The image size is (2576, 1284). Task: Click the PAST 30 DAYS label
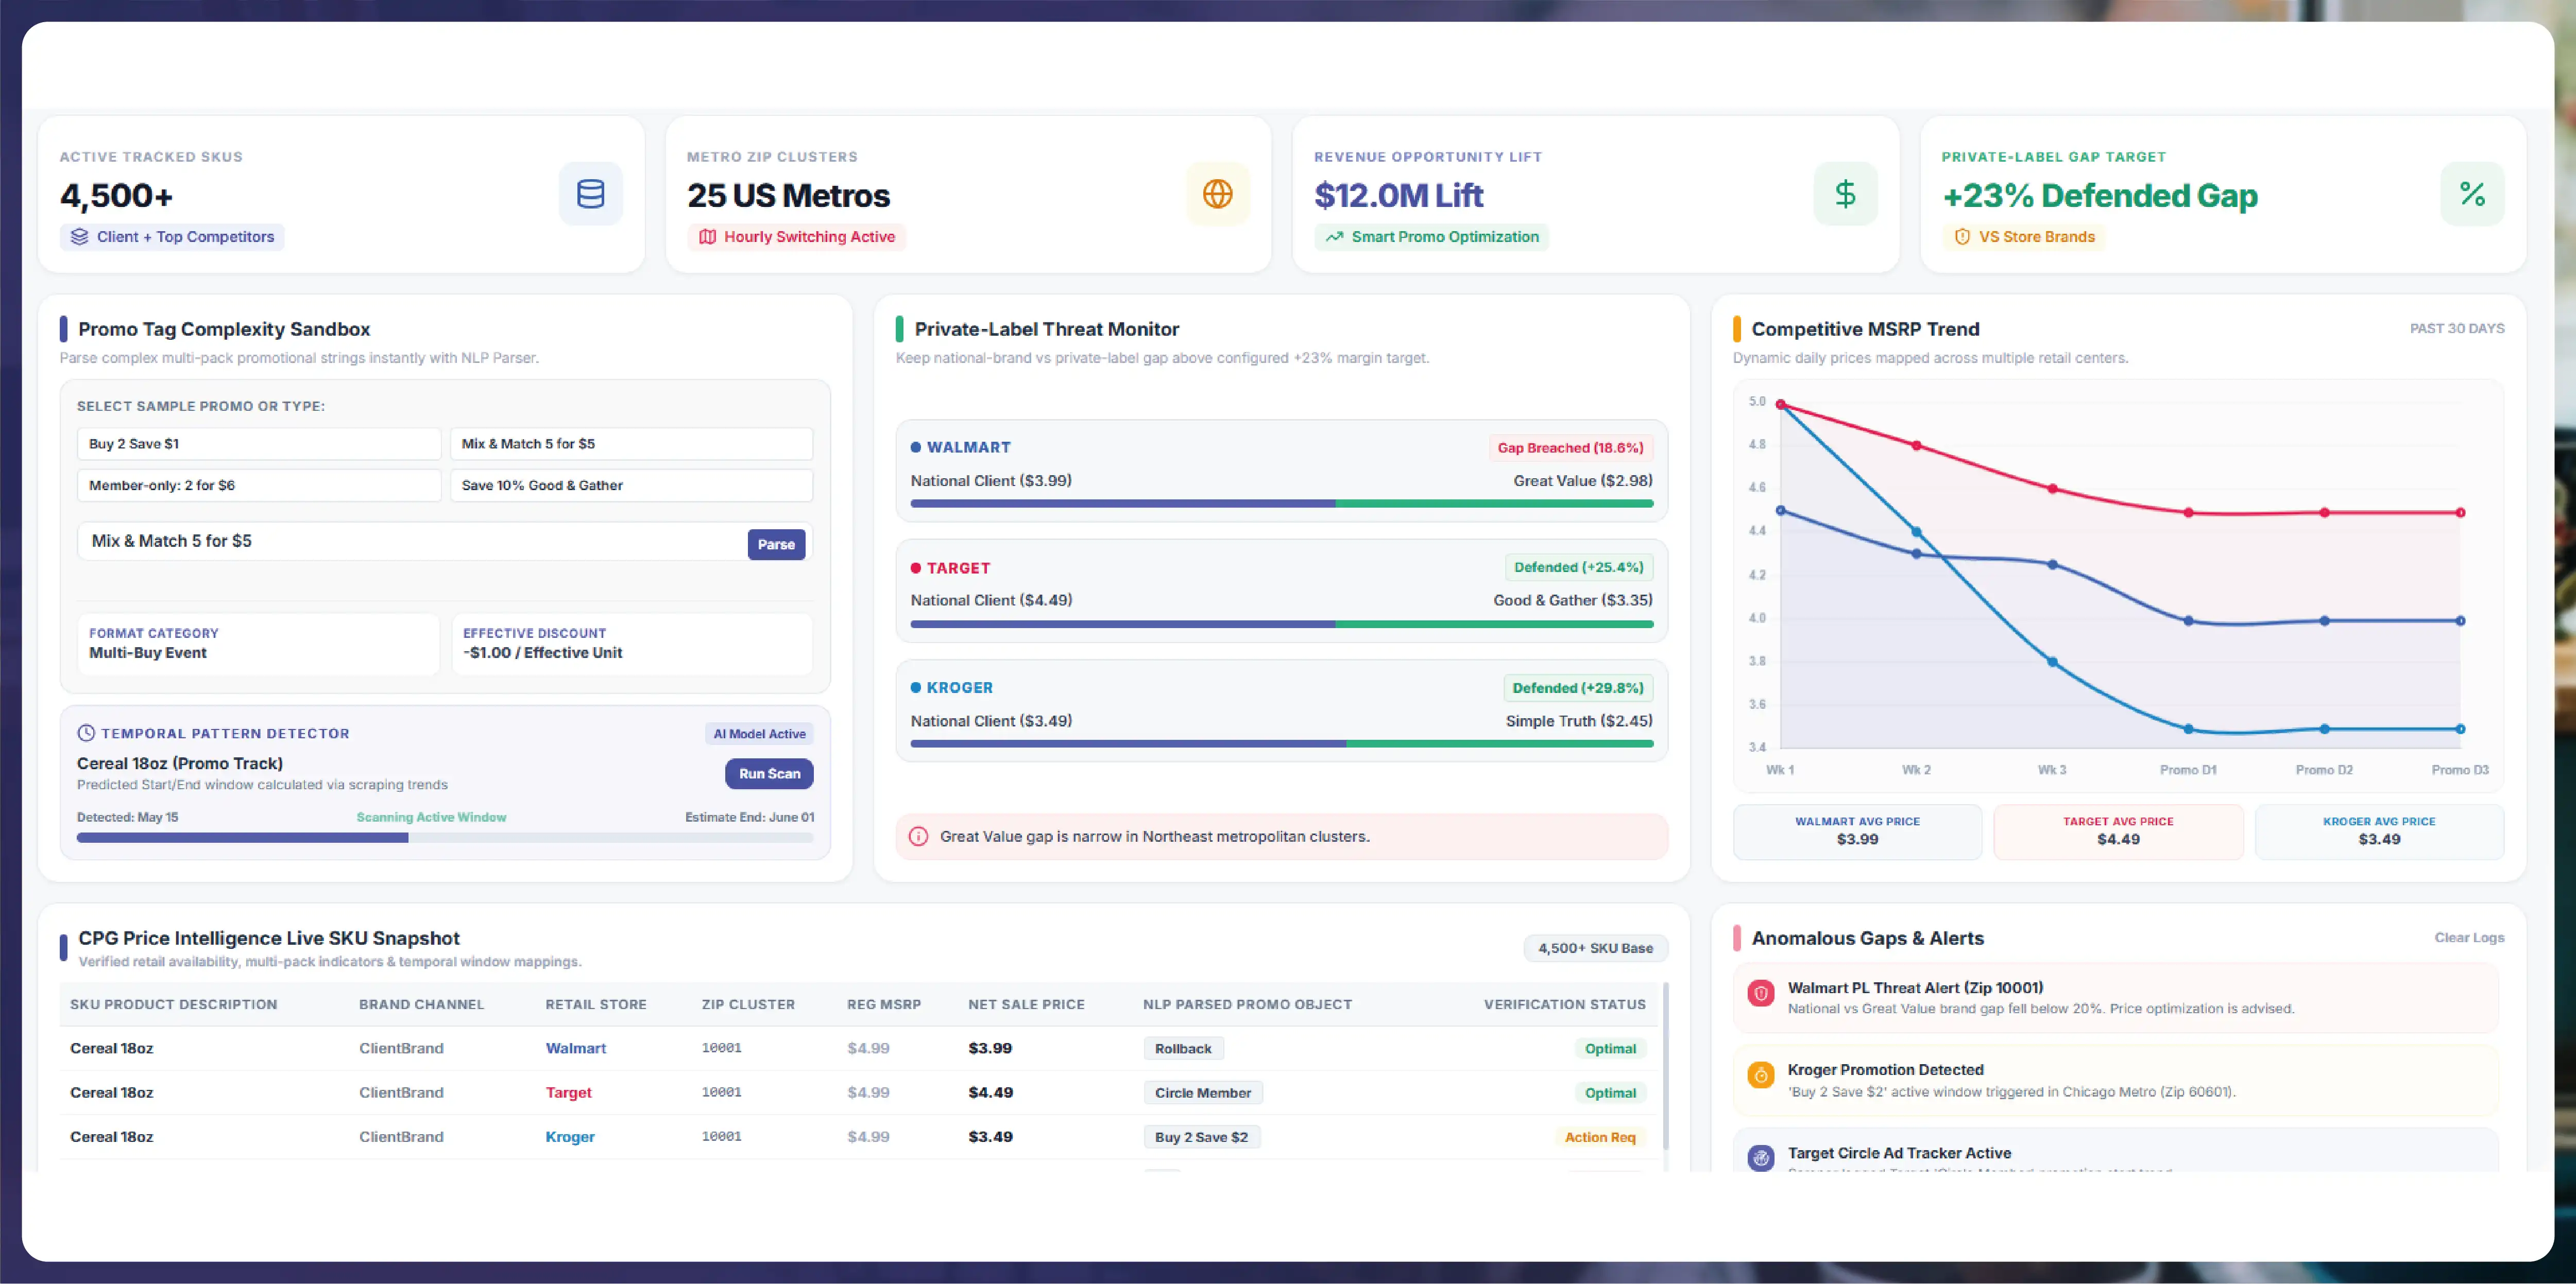pyautogui.click(x=2456, y=328)
